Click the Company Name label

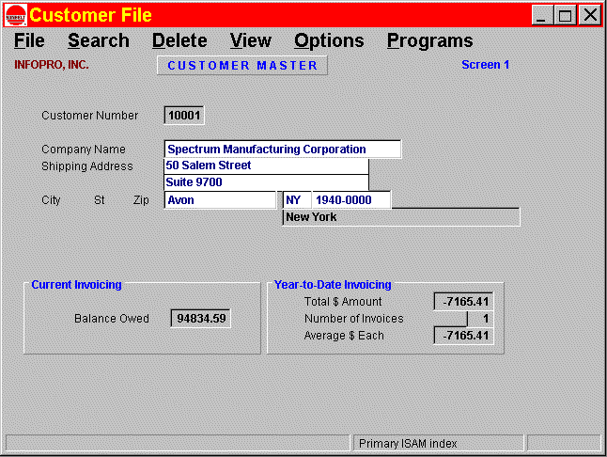[x=84, y=150]
